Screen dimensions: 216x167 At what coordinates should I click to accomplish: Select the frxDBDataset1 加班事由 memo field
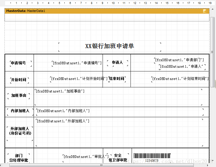(118, 97)
